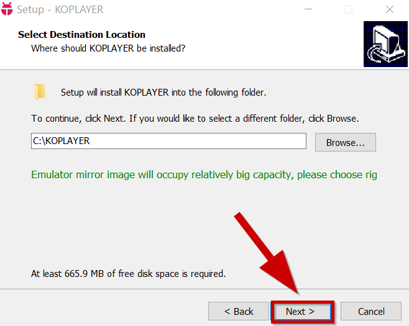Click the 'Setup - KOPLAYER' window title
The height and width of the screenshot is (326, 409).
[60, 10]
